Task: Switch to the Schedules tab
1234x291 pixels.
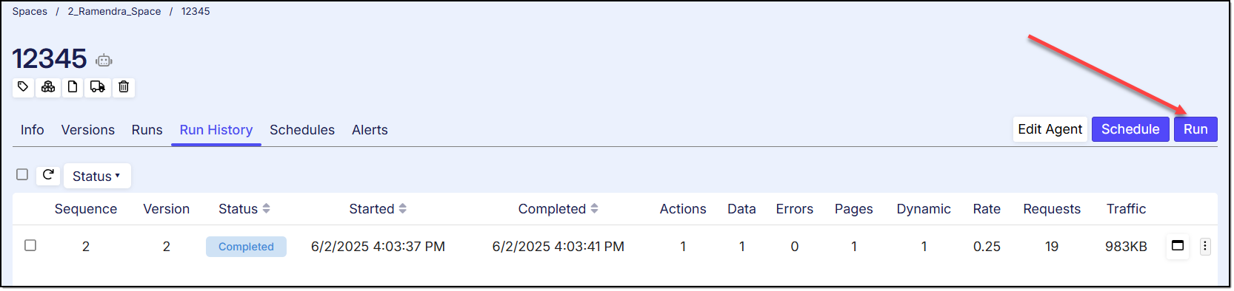Action: pos(302,130)
